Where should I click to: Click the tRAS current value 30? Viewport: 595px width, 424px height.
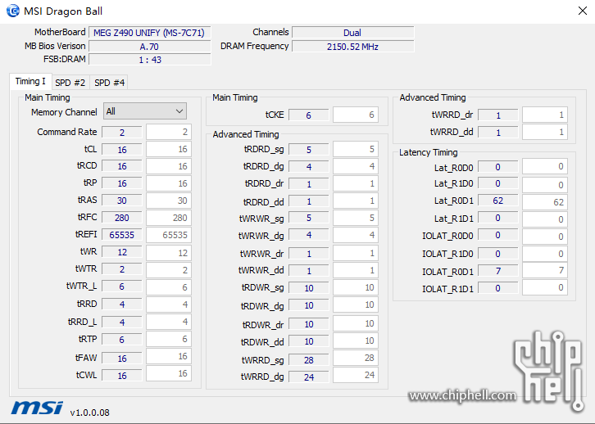pos(122,201)
